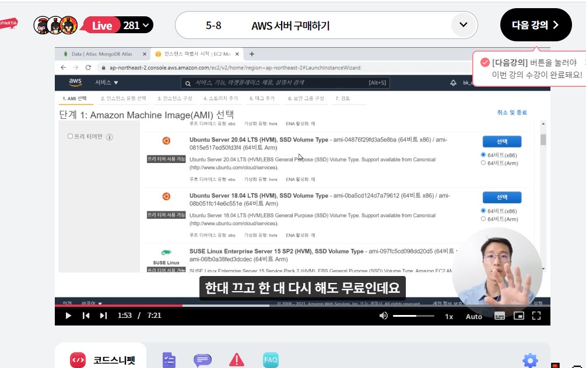Mute the video volume speaker icon
The width and height of the screenshot is (586, 368).
(x=384, y=316)
